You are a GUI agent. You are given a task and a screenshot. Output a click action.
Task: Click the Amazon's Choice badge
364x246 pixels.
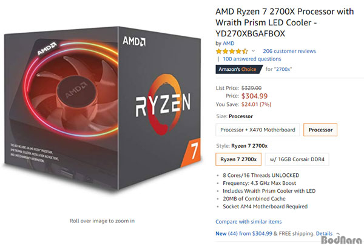coord(239,69)
